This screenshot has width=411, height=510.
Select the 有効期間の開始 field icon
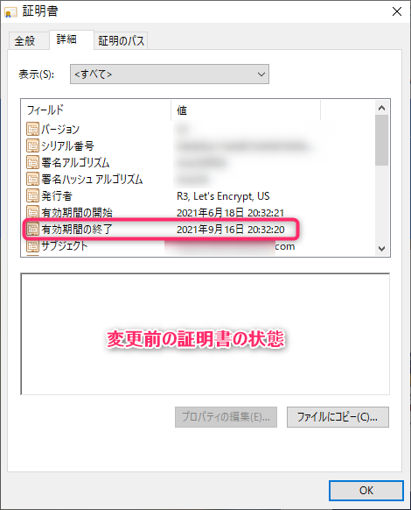[x=32, y=212]
